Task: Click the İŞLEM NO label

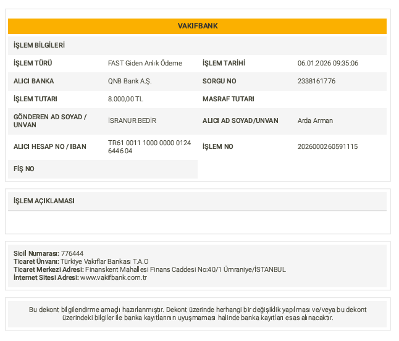Action: [x=218, y=146]
